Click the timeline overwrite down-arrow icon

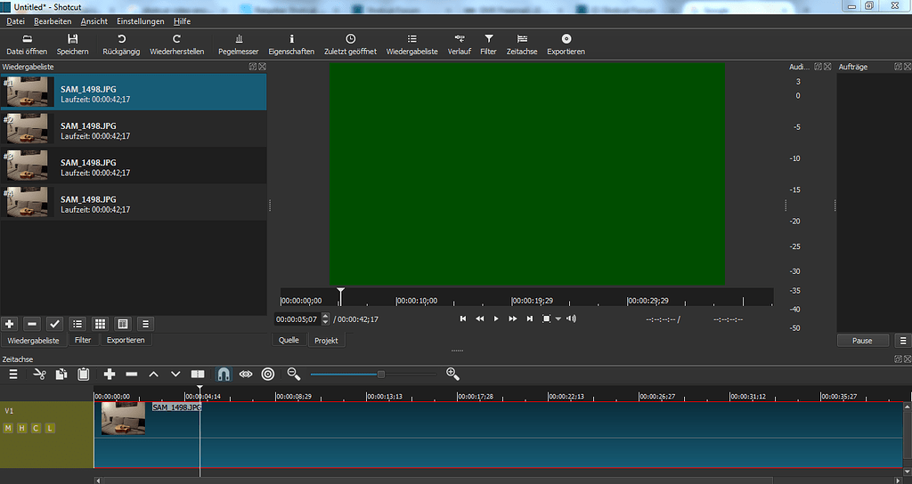175,375
